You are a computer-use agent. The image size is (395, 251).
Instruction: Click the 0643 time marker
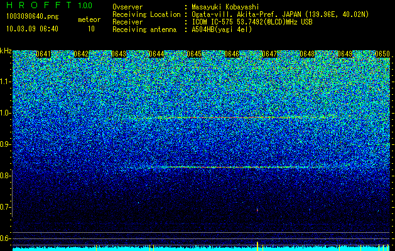[x=119, y=54]
